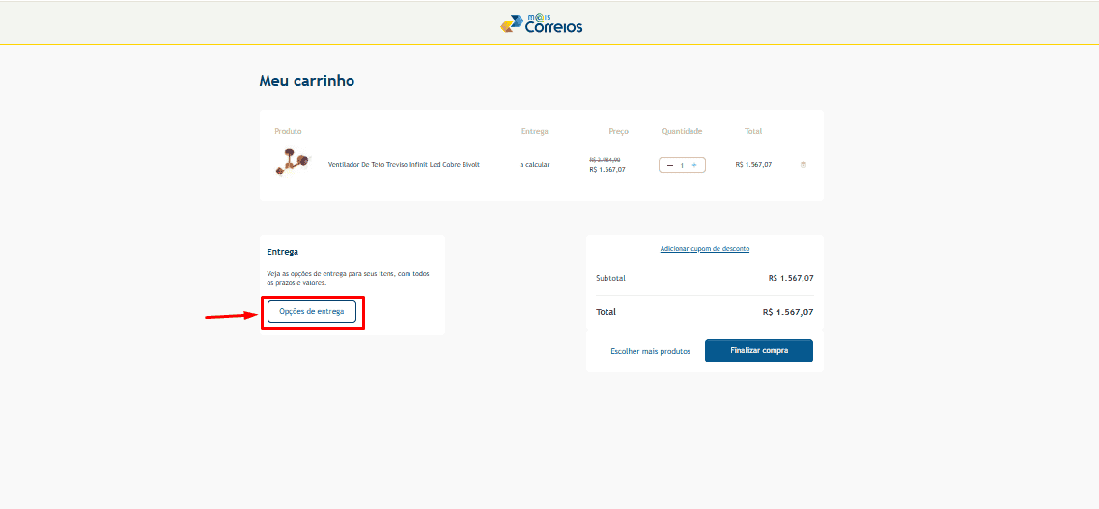
Task: Select the Produto column header
Action: [x=288, y=131]
